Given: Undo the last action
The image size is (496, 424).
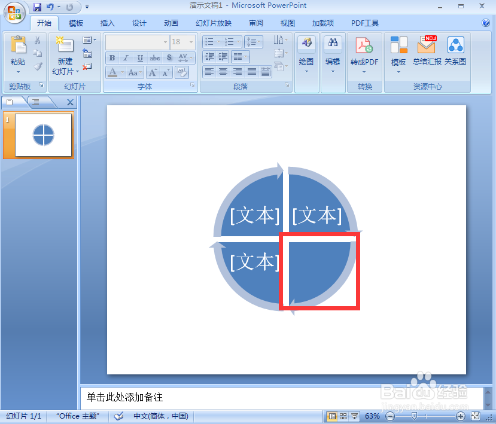Looking at the screenshot, I should point(50,7).
